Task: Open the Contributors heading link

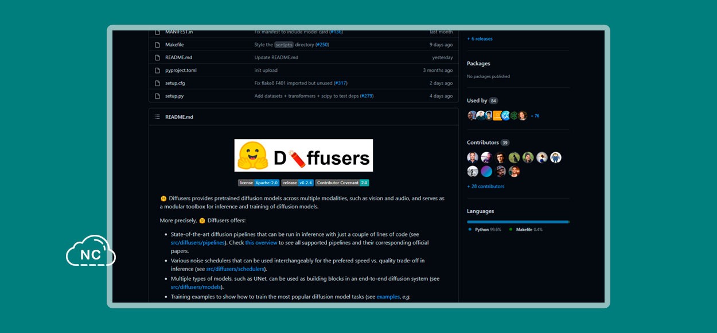Action: pos(483,142)
